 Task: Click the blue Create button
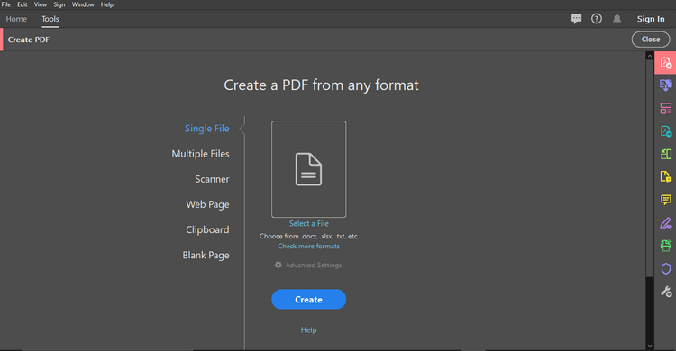308,300
